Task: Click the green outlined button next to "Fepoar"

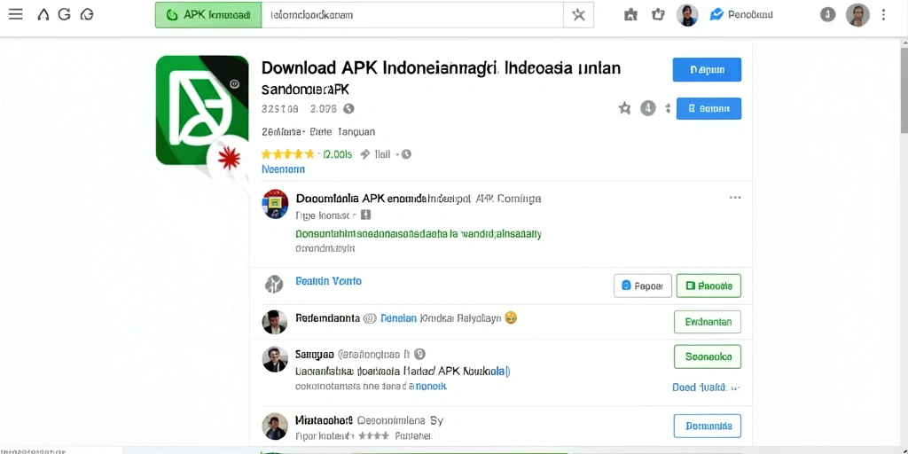Action: 708,286
